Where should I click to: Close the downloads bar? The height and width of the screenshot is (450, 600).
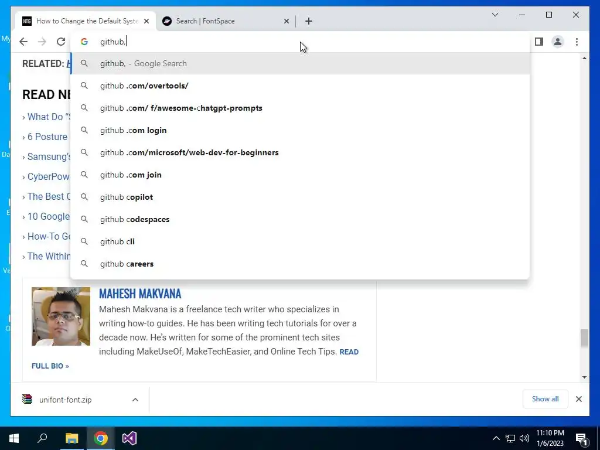(x=578, y=399)
